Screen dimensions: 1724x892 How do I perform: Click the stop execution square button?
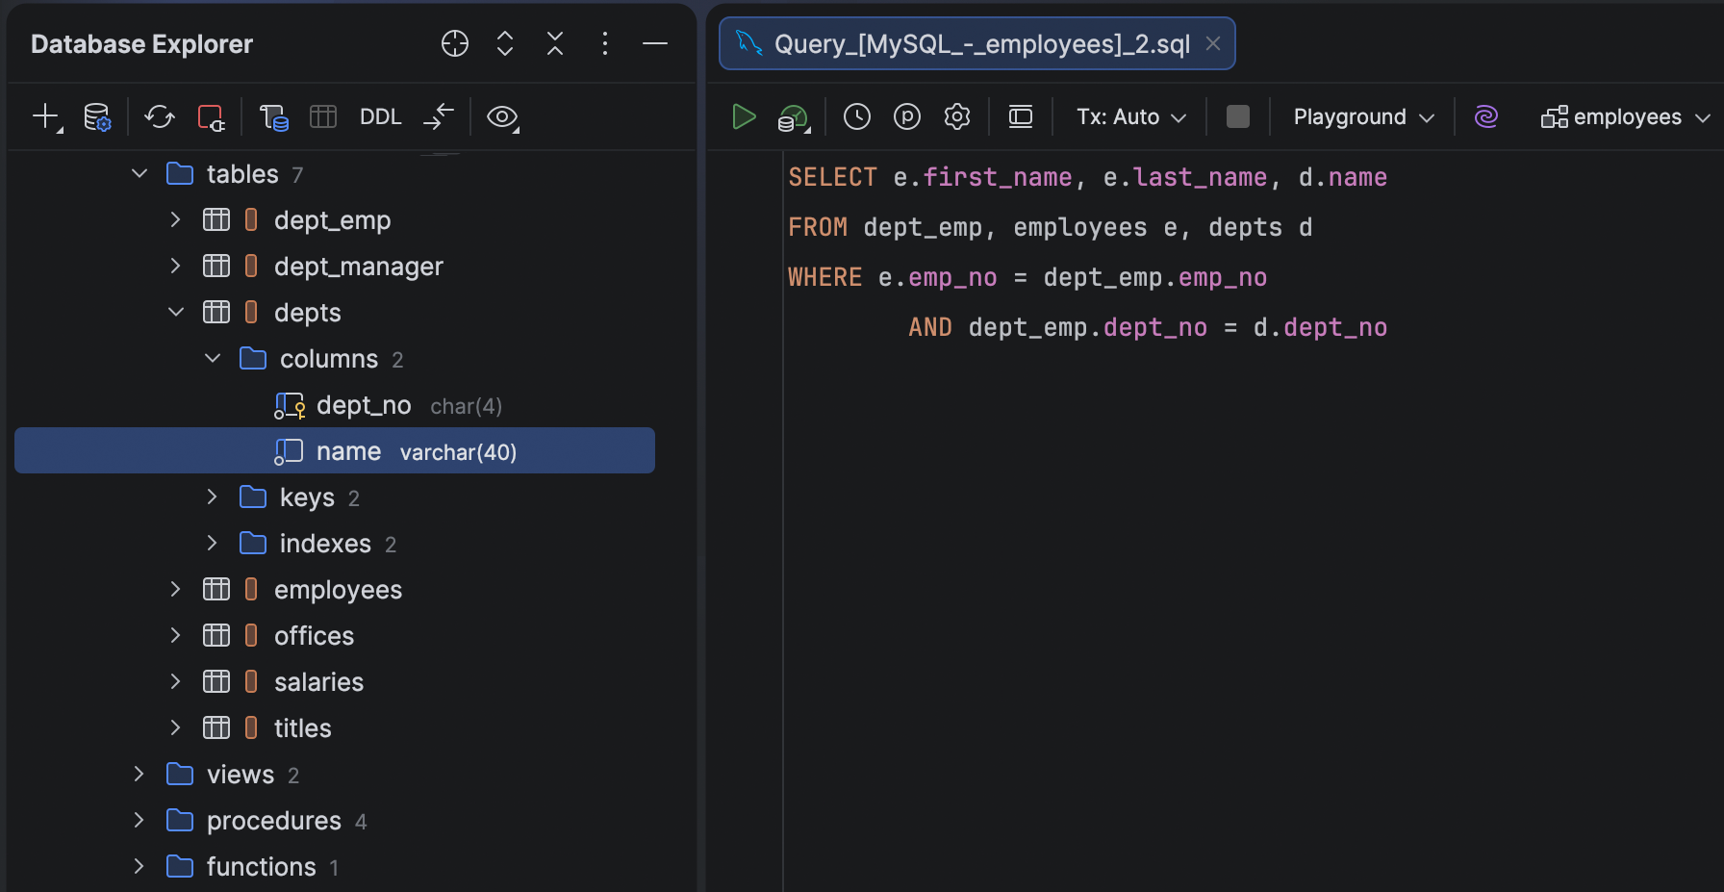tap(1238, 117)
